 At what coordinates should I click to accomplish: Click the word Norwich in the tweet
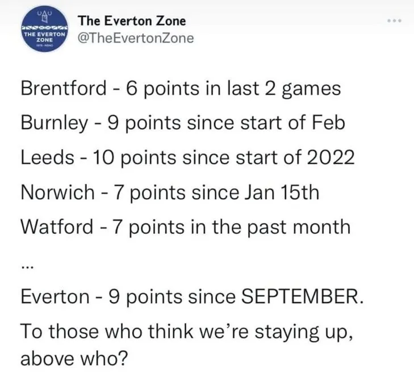[57, 192]
